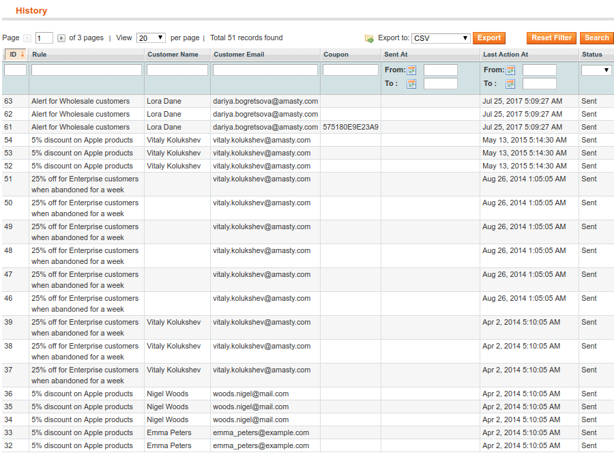
Task: Open the Status filter dropdown
Action: 596,70
